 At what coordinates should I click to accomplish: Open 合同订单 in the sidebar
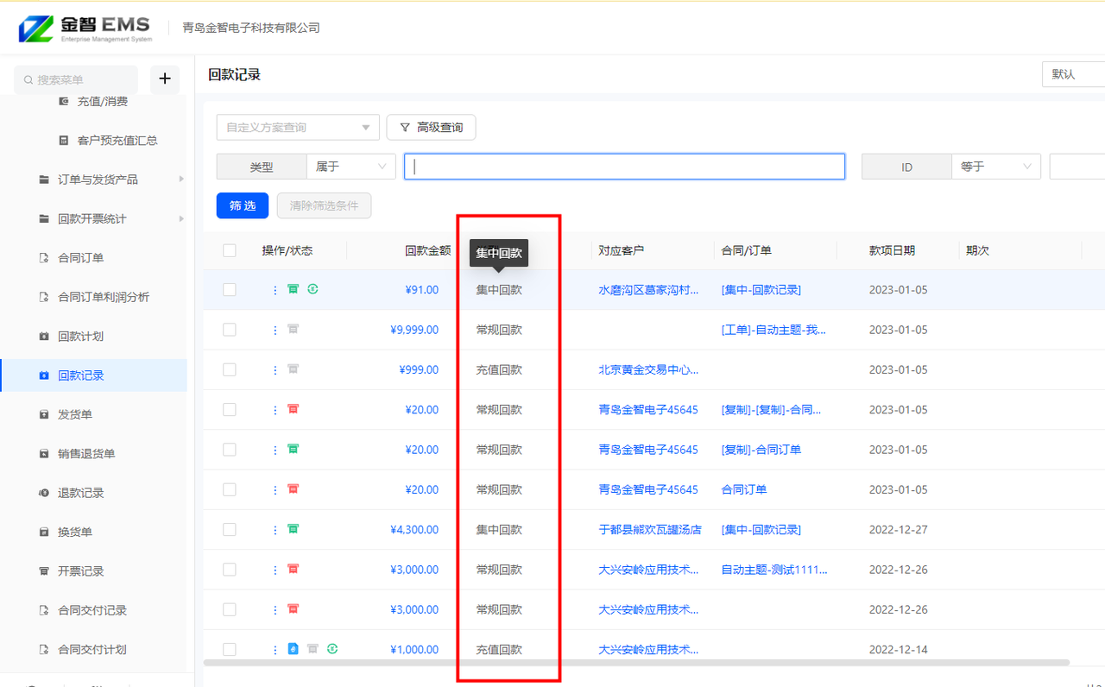[93, 258]
